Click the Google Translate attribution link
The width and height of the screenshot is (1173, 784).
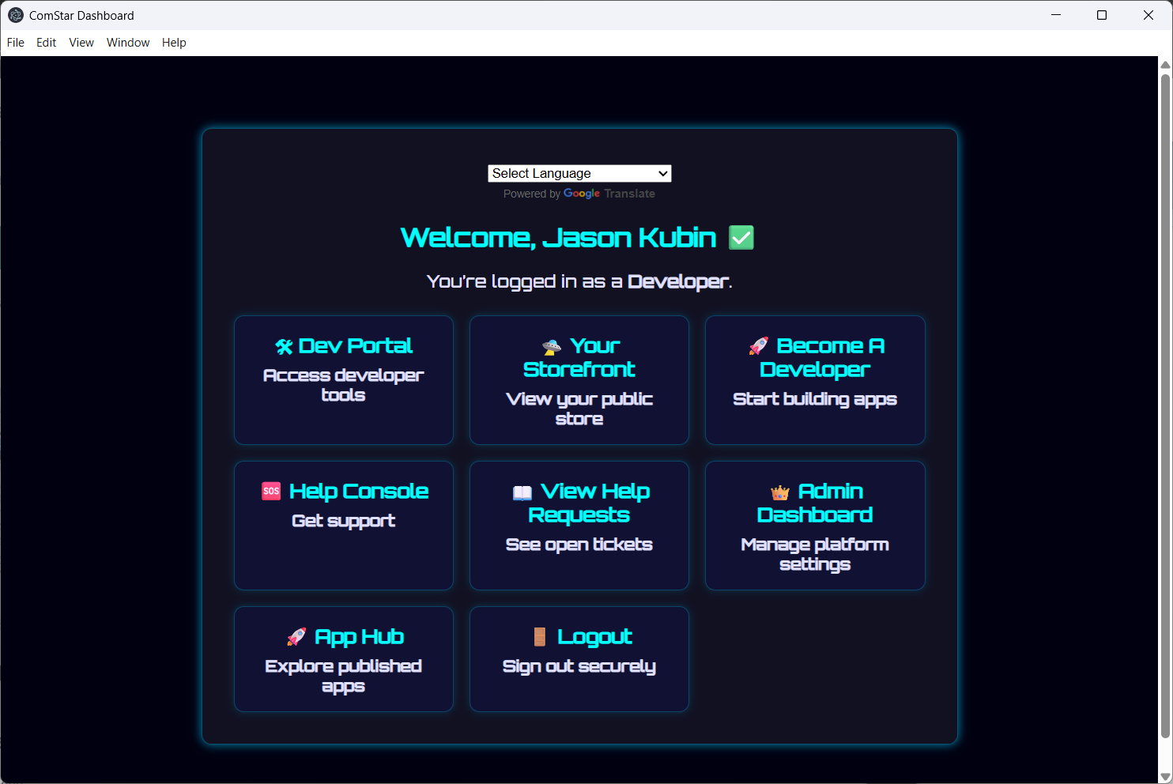point(609,194)
